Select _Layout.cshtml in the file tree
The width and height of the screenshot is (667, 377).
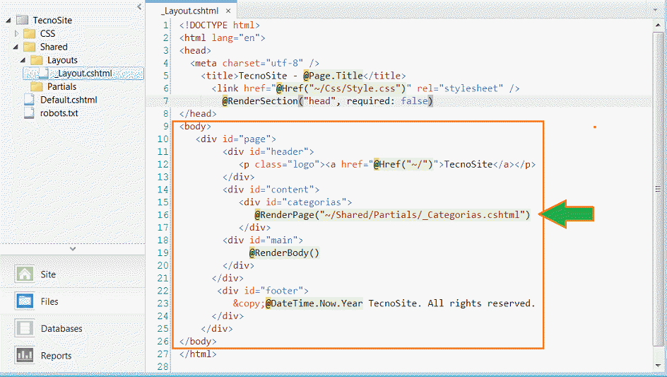pos(84,74)
